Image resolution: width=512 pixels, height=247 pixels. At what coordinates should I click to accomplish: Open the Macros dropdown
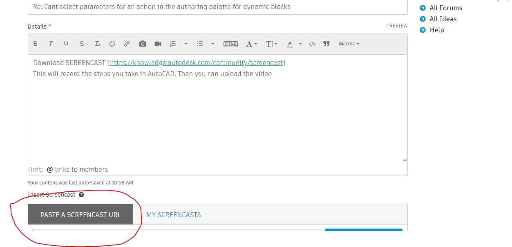(349, 44)
